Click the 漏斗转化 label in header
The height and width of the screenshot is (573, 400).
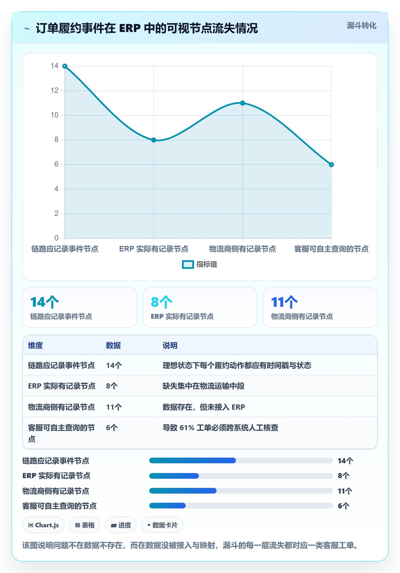tap(361, 26)
